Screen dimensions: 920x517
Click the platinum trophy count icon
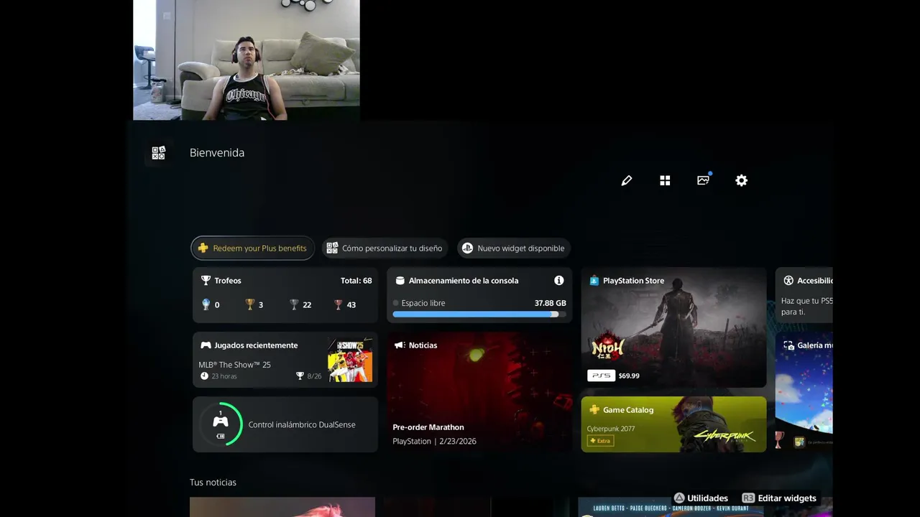206,304
